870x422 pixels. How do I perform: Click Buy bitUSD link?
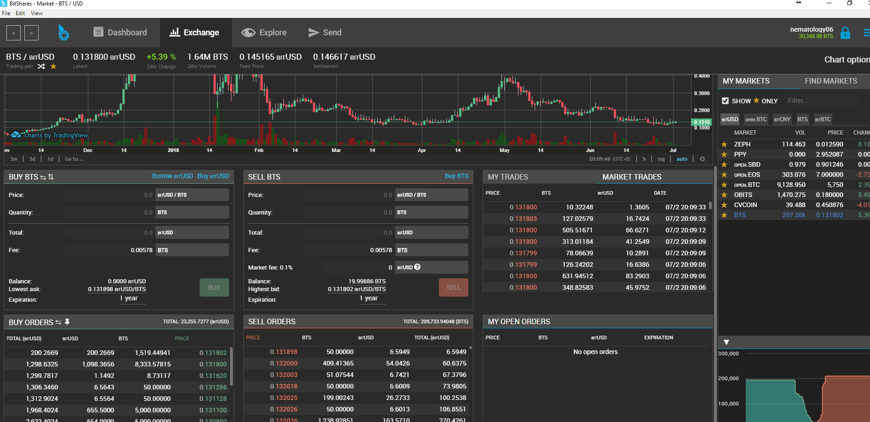tap(213, 176)
